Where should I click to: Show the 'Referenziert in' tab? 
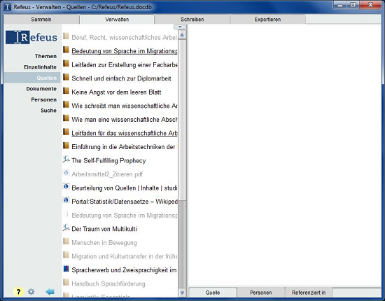tap(309, 293)
